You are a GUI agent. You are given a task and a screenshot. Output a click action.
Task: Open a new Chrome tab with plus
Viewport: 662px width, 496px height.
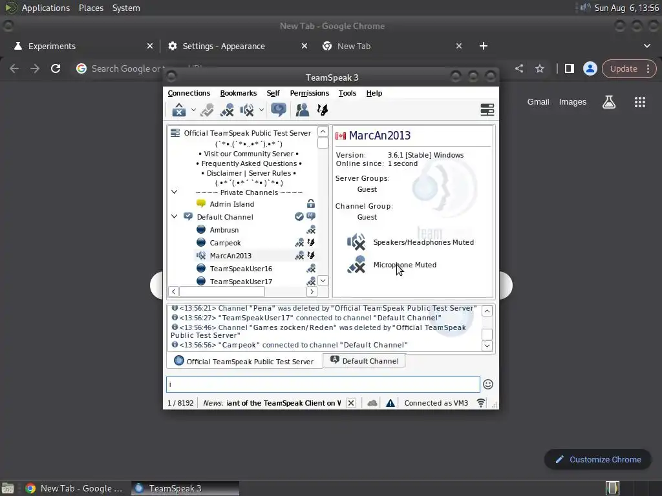coord(484,46)
